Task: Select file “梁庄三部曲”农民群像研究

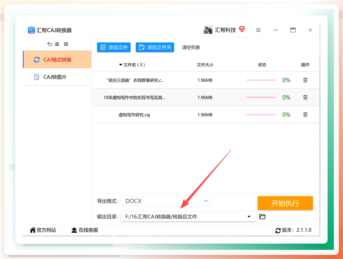Action: pos(135,80)
